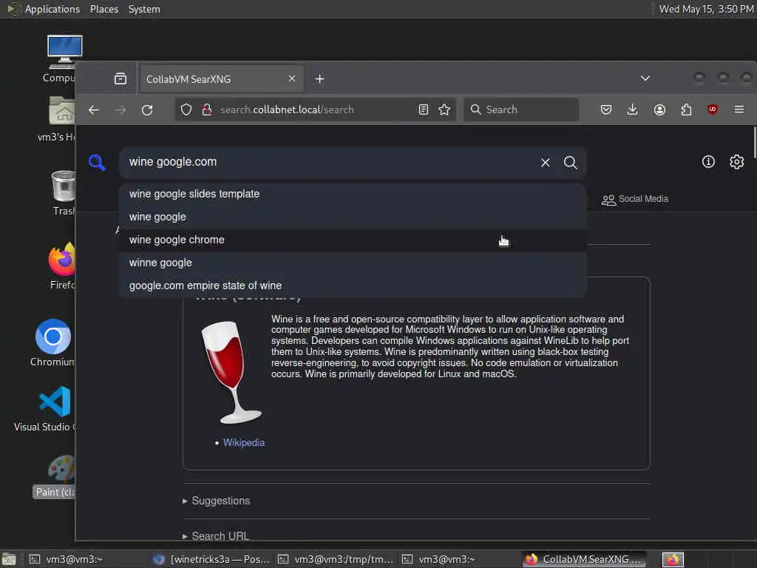Open the Firefox account icon
Image resolution: width=757 pixels, height=568 pixels.
[x=659, y=109]
